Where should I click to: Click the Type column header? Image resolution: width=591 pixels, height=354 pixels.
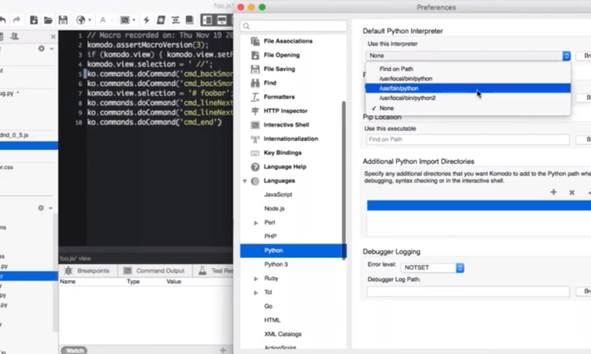coord(133,282)
